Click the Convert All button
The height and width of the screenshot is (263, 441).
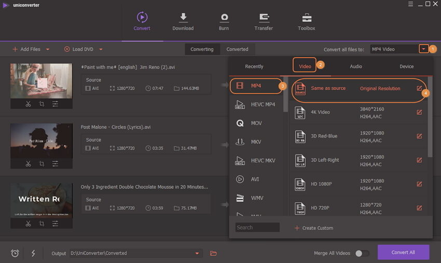coord(403,253)
